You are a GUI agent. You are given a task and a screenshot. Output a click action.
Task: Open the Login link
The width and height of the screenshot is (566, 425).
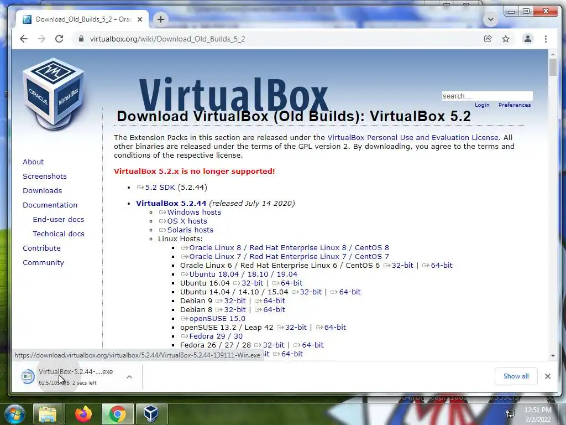482,105
